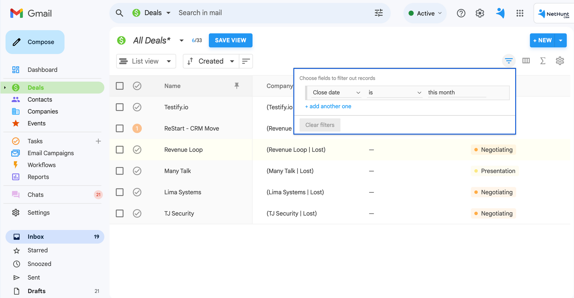Add a new task with plus icon
This screenshot has width=574, height=298.
click(x=98, y=141)
